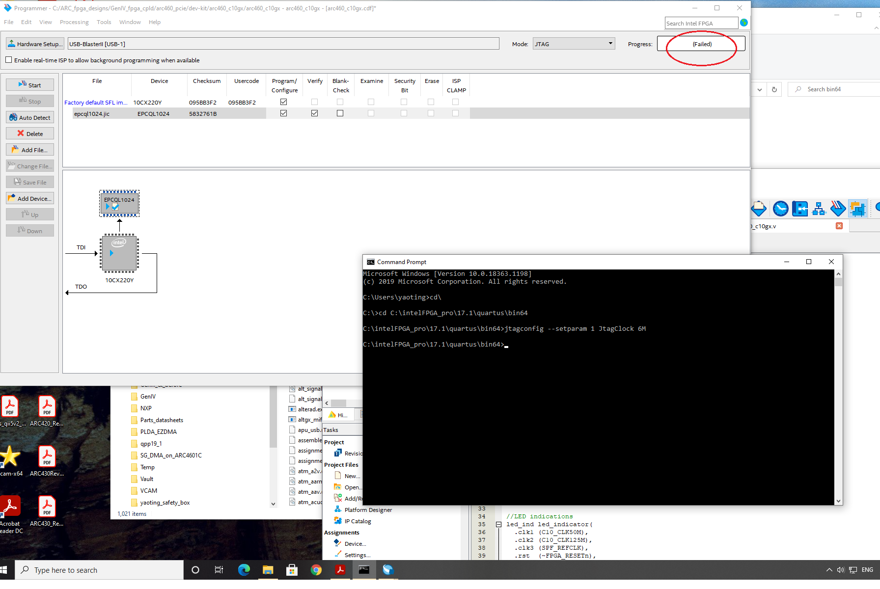Open Settings under Assignments in Tasks pane
Image resolution: width=880 pixels, height=589 pixels.
tap(353, 555)
